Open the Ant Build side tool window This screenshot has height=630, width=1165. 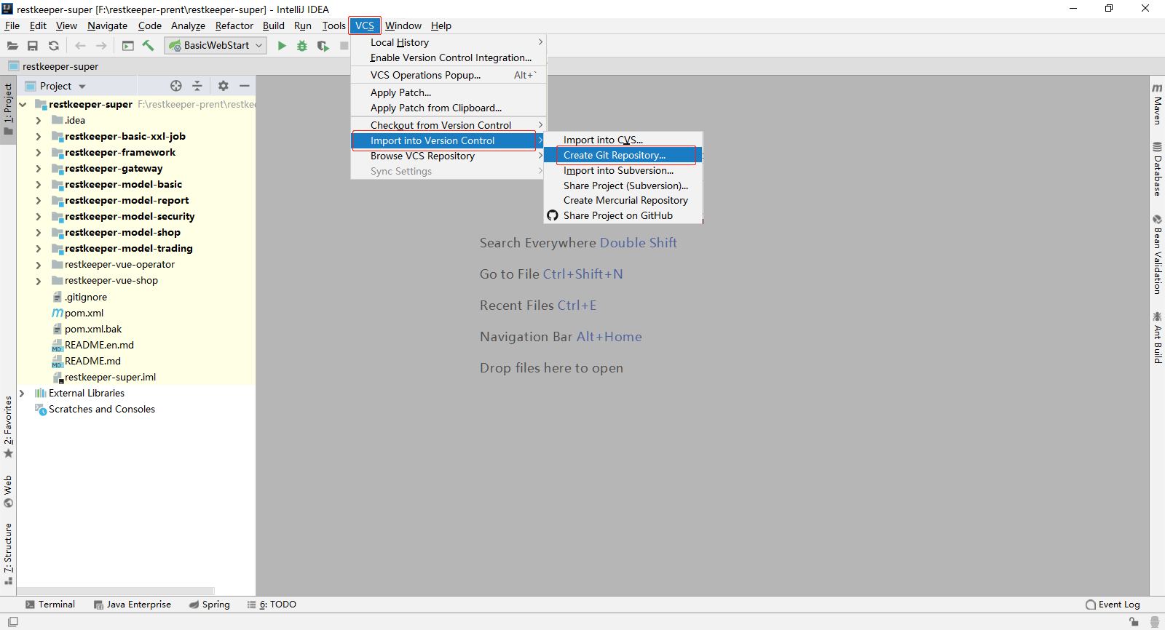point(1157,338)
